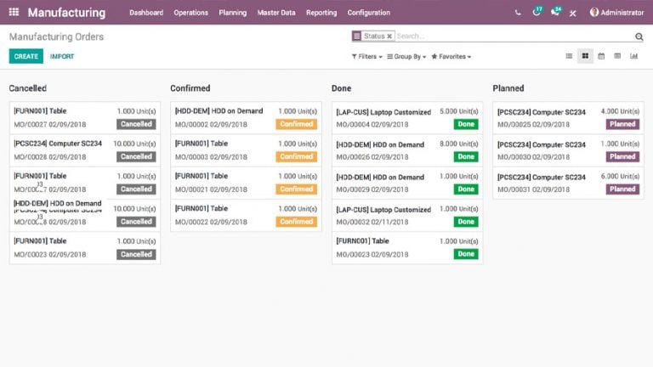Click the debug tools icon beside Administrator
Screen dimensions: 653x367
click(x=573, y=14)
